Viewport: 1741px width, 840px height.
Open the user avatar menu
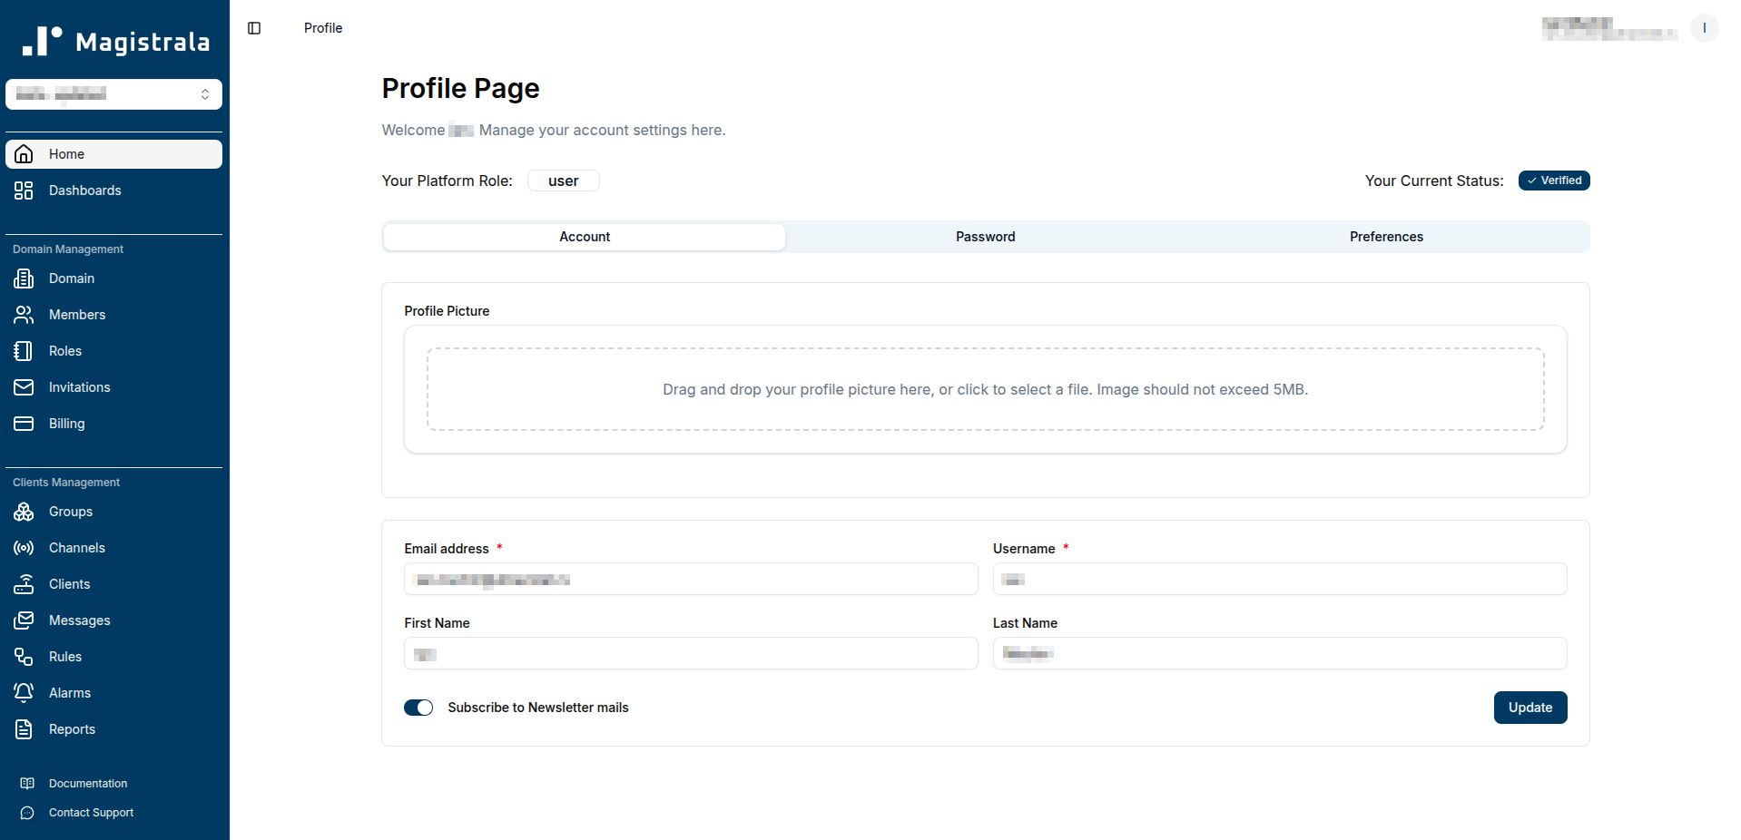1704,28
